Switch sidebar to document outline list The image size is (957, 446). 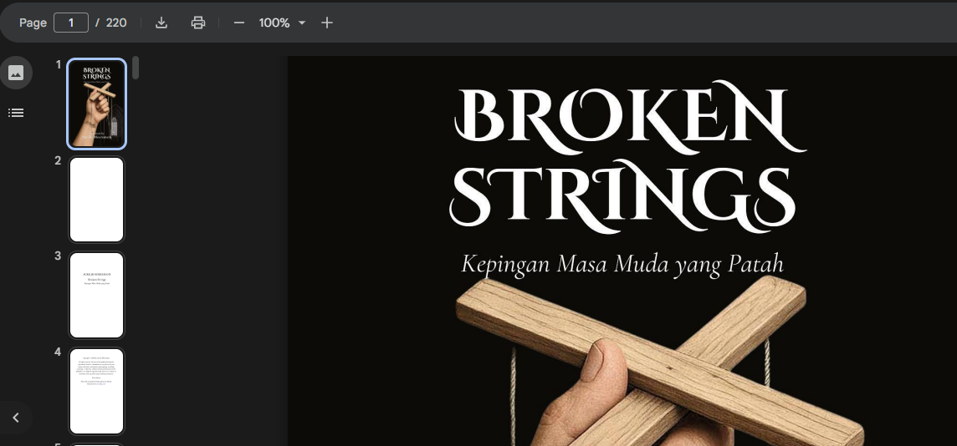click(16, 113)
